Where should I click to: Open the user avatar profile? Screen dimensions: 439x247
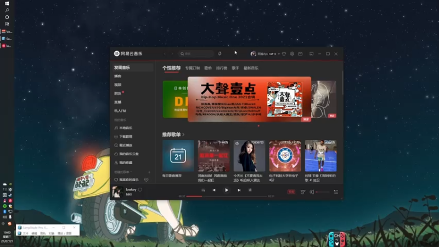[x=253, y=54]
